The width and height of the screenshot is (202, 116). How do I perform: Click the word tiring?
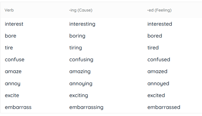(76, 48)
